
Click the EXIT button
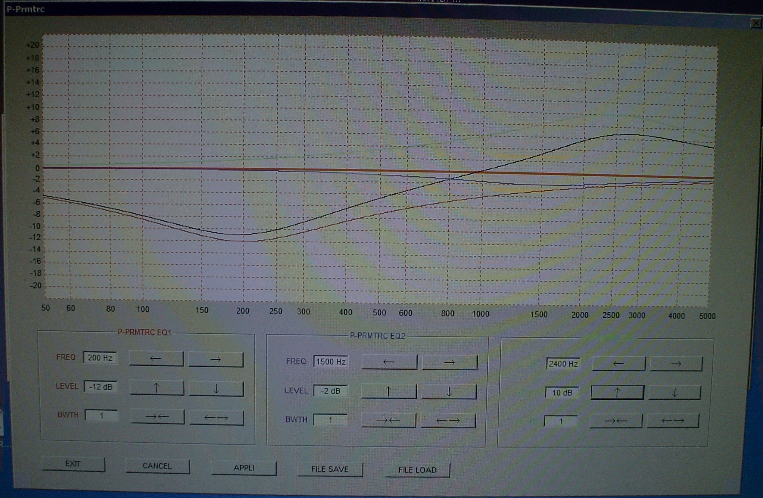pyautogui.click(x=73, y=464)
